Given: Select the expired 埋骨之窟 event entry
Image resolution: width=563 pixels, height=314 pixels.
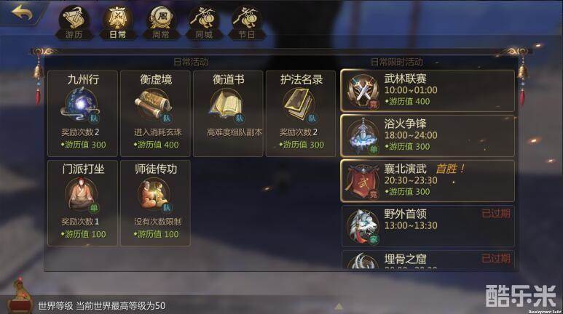Looking at the screenshot, I should (428, 259).
